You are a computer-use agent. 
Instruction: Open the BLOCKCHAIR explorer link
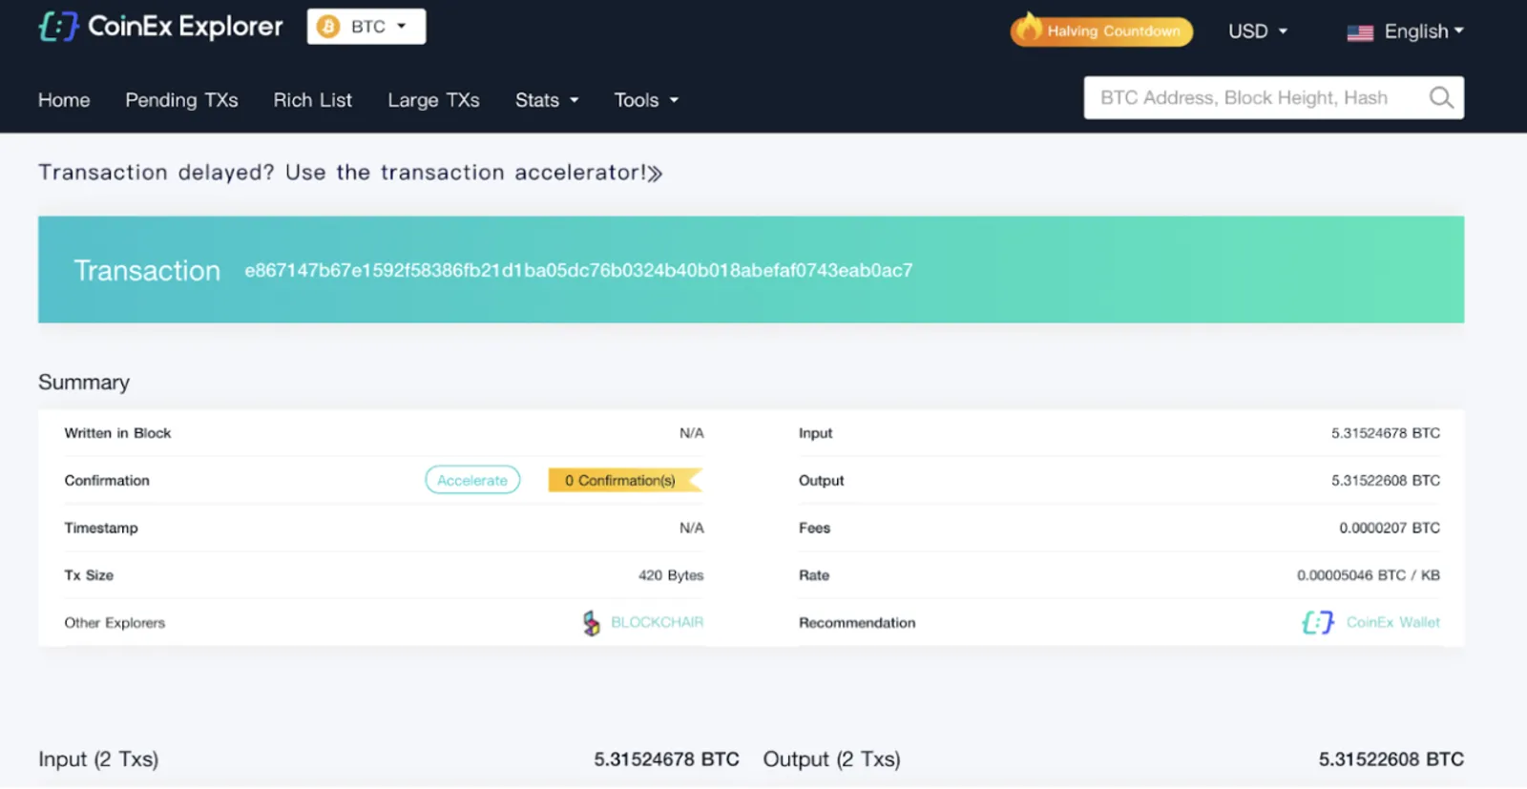[x=657, y=622]
